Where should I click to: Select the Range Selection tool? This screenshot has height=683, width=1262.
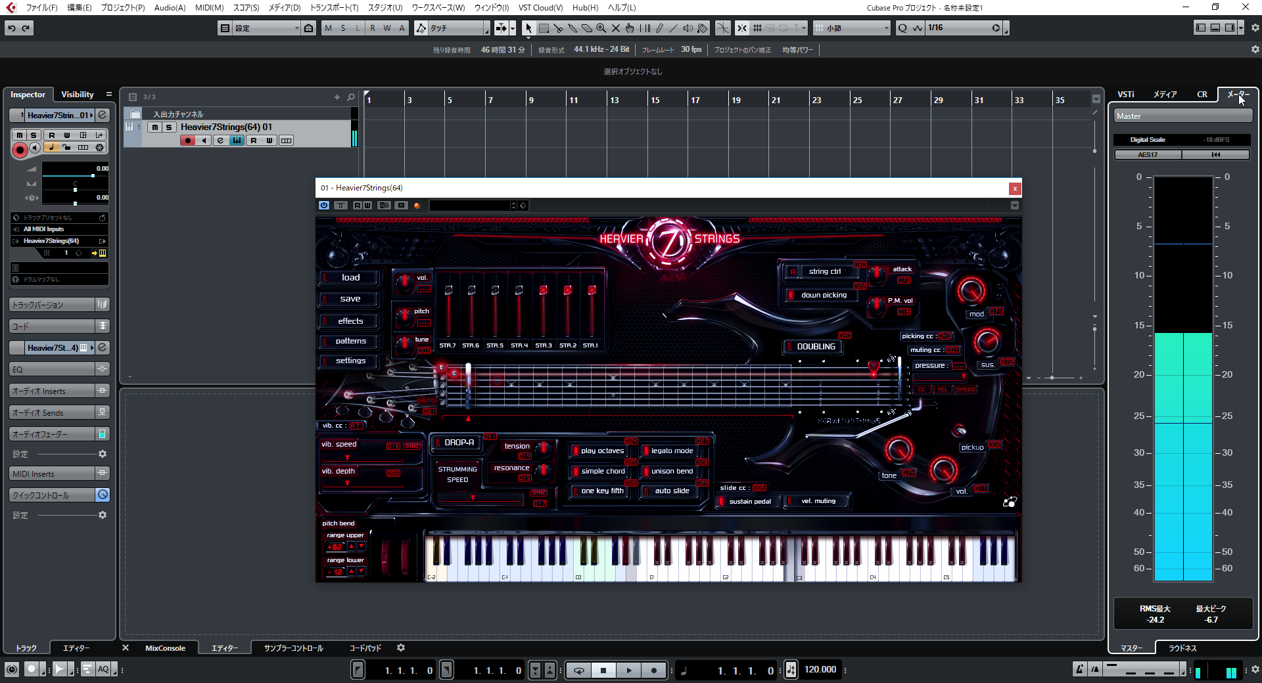click(x=544, y=28)
